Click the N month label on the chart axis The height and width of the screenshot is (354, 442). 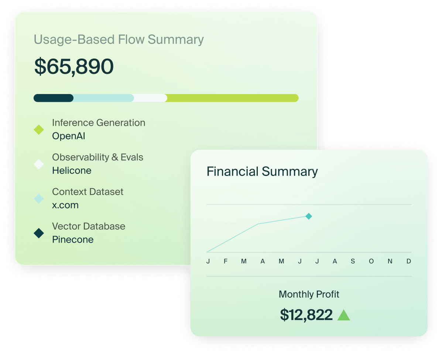(x=390, y=261)
